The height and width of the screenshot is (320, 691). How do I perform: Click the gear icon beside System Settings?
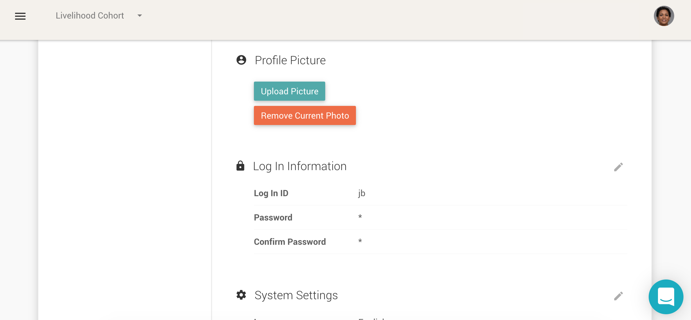click(x=241, y=295)
